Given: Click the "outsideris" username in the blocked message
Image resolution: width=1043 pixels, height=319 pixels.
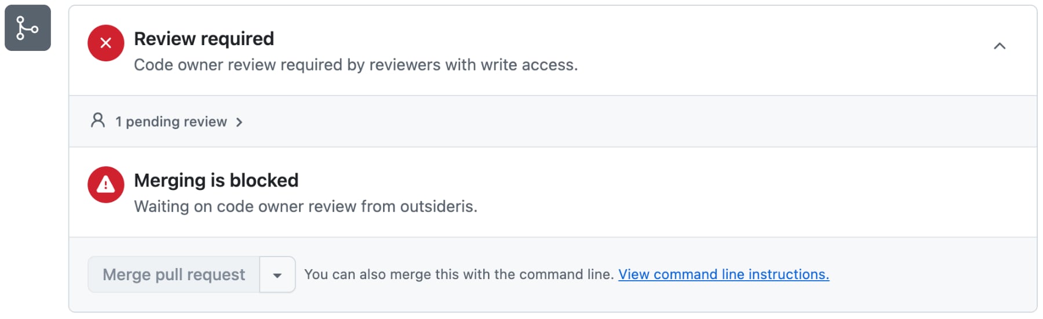Looking at the screenshot, I should [x=437, y=207].
